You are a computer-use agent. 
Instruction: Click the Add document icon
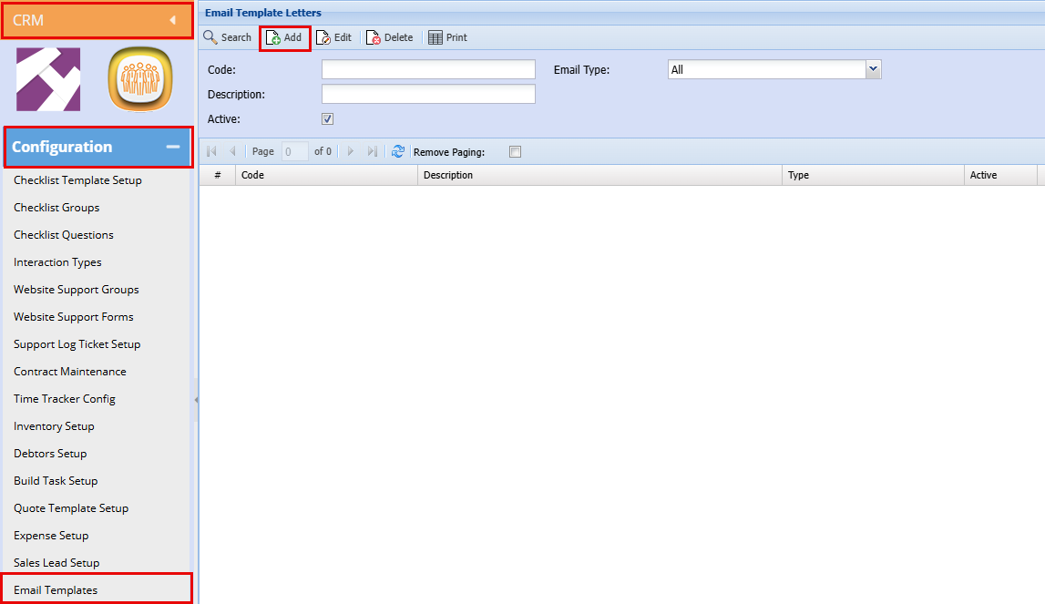272,38
